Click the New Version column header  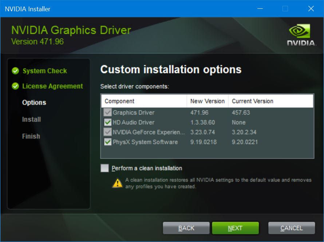(x=207, y=101)
